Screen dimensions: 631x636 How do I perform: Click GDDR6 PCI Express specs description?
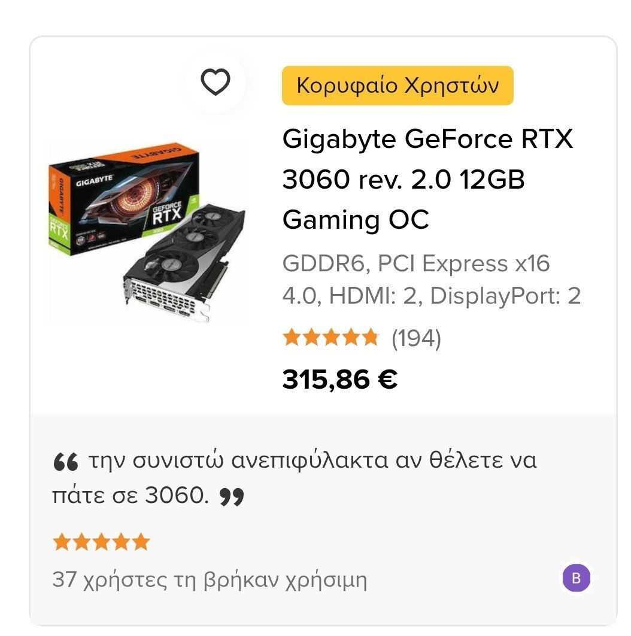(x=432, y=280)
